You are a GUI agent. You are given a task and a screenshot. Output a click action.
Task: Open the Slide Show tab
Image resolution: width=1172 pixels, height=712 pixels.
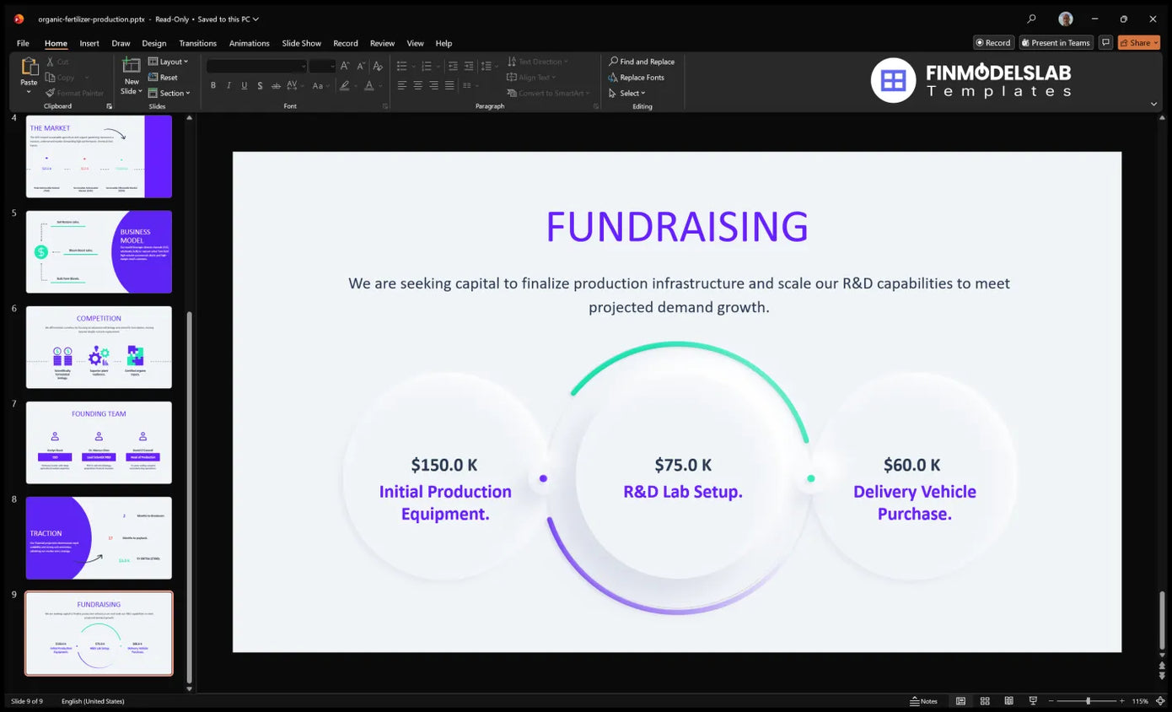point(302,43)
